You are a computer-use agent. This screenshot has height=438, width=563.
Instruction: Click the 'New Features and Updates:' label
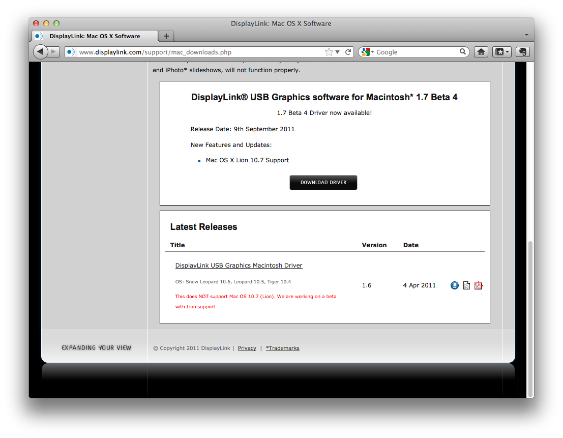click(231, 144)
